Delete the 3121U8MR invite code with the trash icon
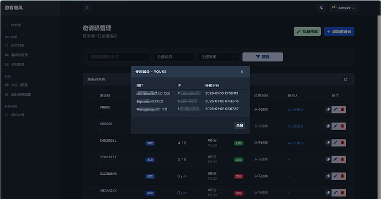Viewport: 381px width, 199px height. coord(342,176)
